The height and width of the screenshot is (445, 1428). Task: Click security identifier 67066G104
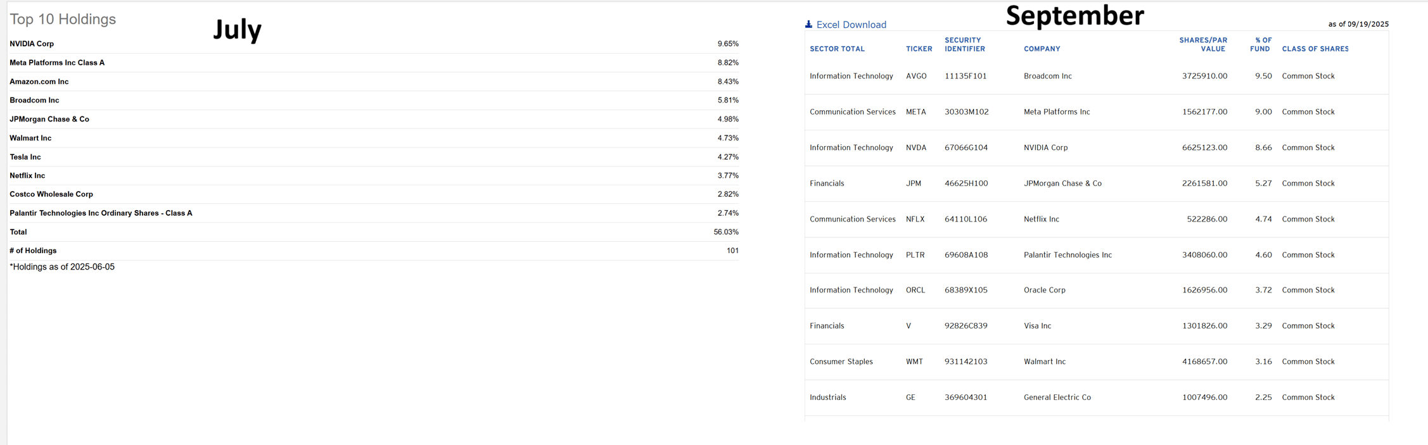click(966, 147)
